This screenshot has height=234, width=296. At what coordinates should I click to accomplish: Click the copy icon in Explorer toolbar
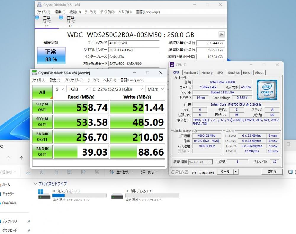42,172
